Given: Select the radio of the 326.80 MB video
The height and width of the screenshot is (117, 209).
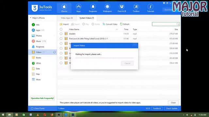Looking at the screenshot, I should 61,48.
